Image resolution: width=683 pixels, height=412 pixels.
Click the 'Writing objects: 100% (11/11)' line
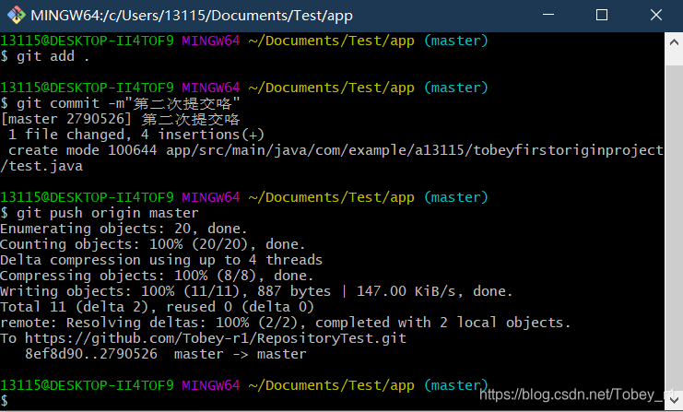[x=256, y=291]
